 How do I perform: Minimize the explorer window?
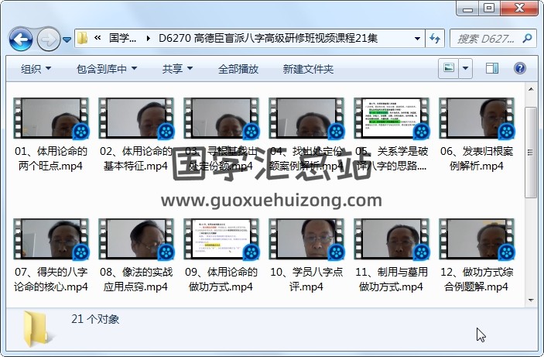click(467, 9)
